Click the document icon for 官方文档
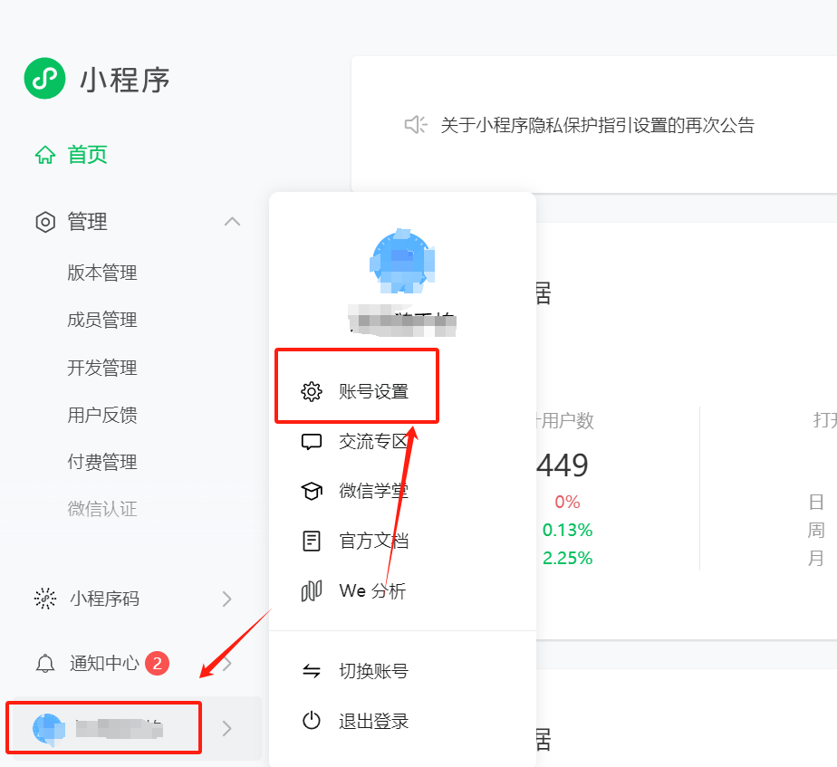 (x=312, y=541)
